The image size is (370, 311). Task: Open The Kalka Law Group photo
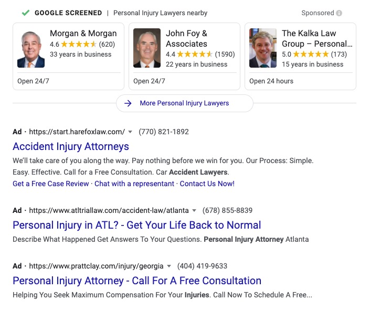[x=263, y=48]
